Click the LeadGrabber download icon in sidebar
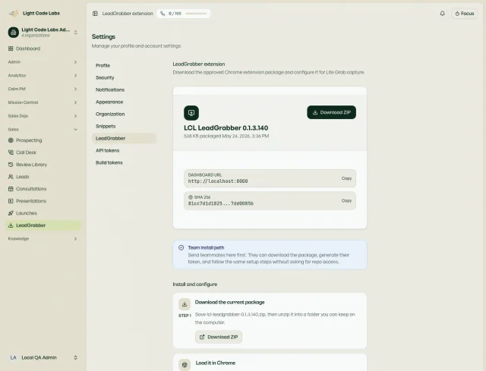Image resolution: width=486 pixels, height=371 pixels. coord(11,225)
